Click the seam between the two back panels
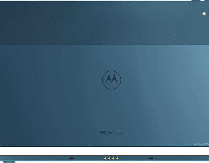 (x=104, y=45)
